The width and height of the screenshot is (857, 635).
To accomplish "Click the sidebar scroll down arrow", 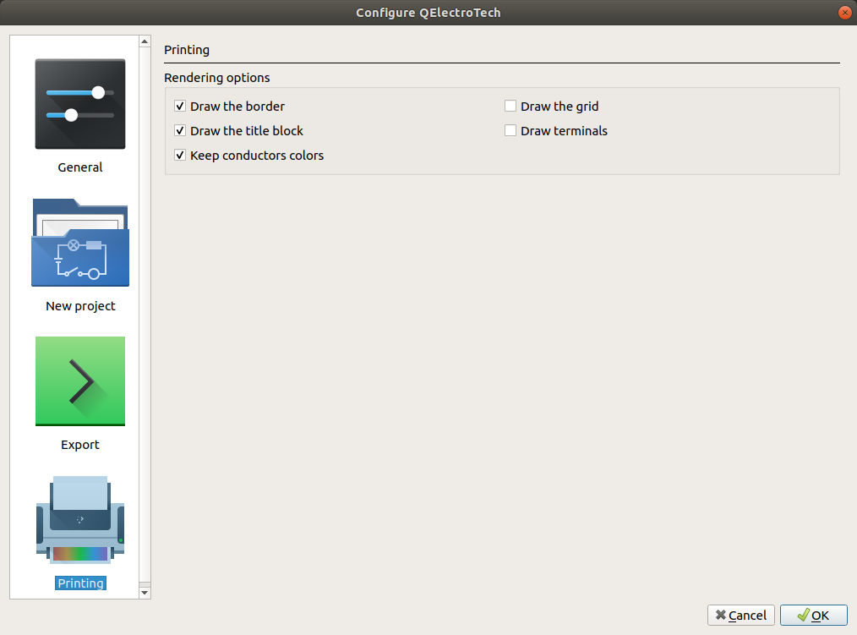I will coord(145,593).
